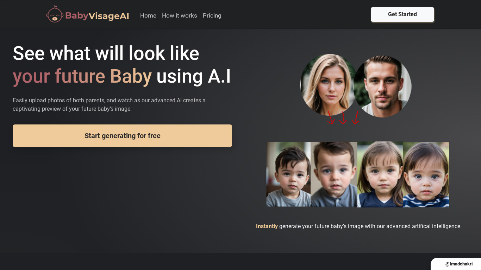Image resolution: width=481 pixels, height=270 pixels.
Task: Open the Pricing page link
Action: pyautogui.click(x=212, y=15)
